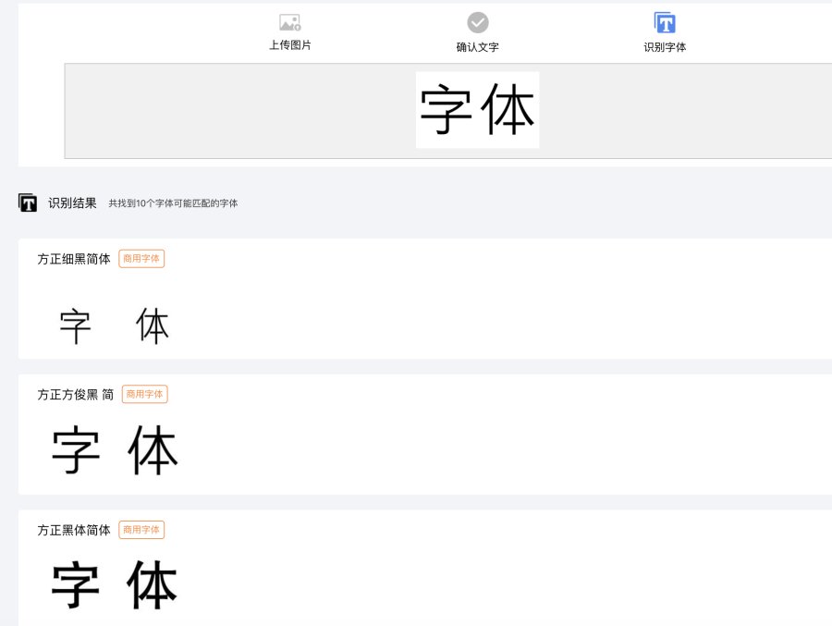Image resolution: width=832 pixels, height=626 pixels.
Task: Click the upload image icon
Action: pos(290,22)
